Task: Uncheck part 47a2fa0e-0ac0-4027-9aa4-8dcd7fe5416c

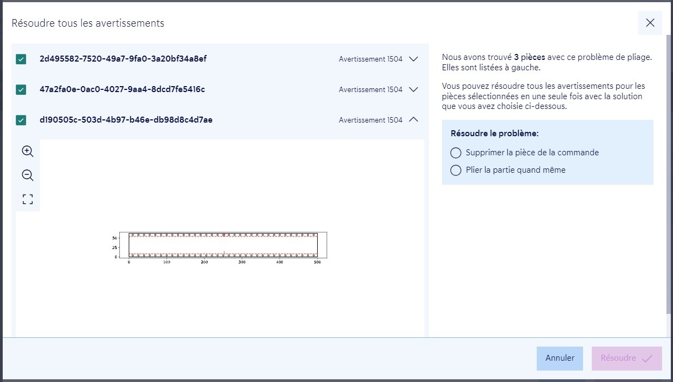Action: click(21, 90)
